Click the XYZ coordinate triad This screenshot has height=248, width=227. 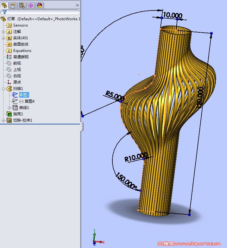[x=98, y=238]
